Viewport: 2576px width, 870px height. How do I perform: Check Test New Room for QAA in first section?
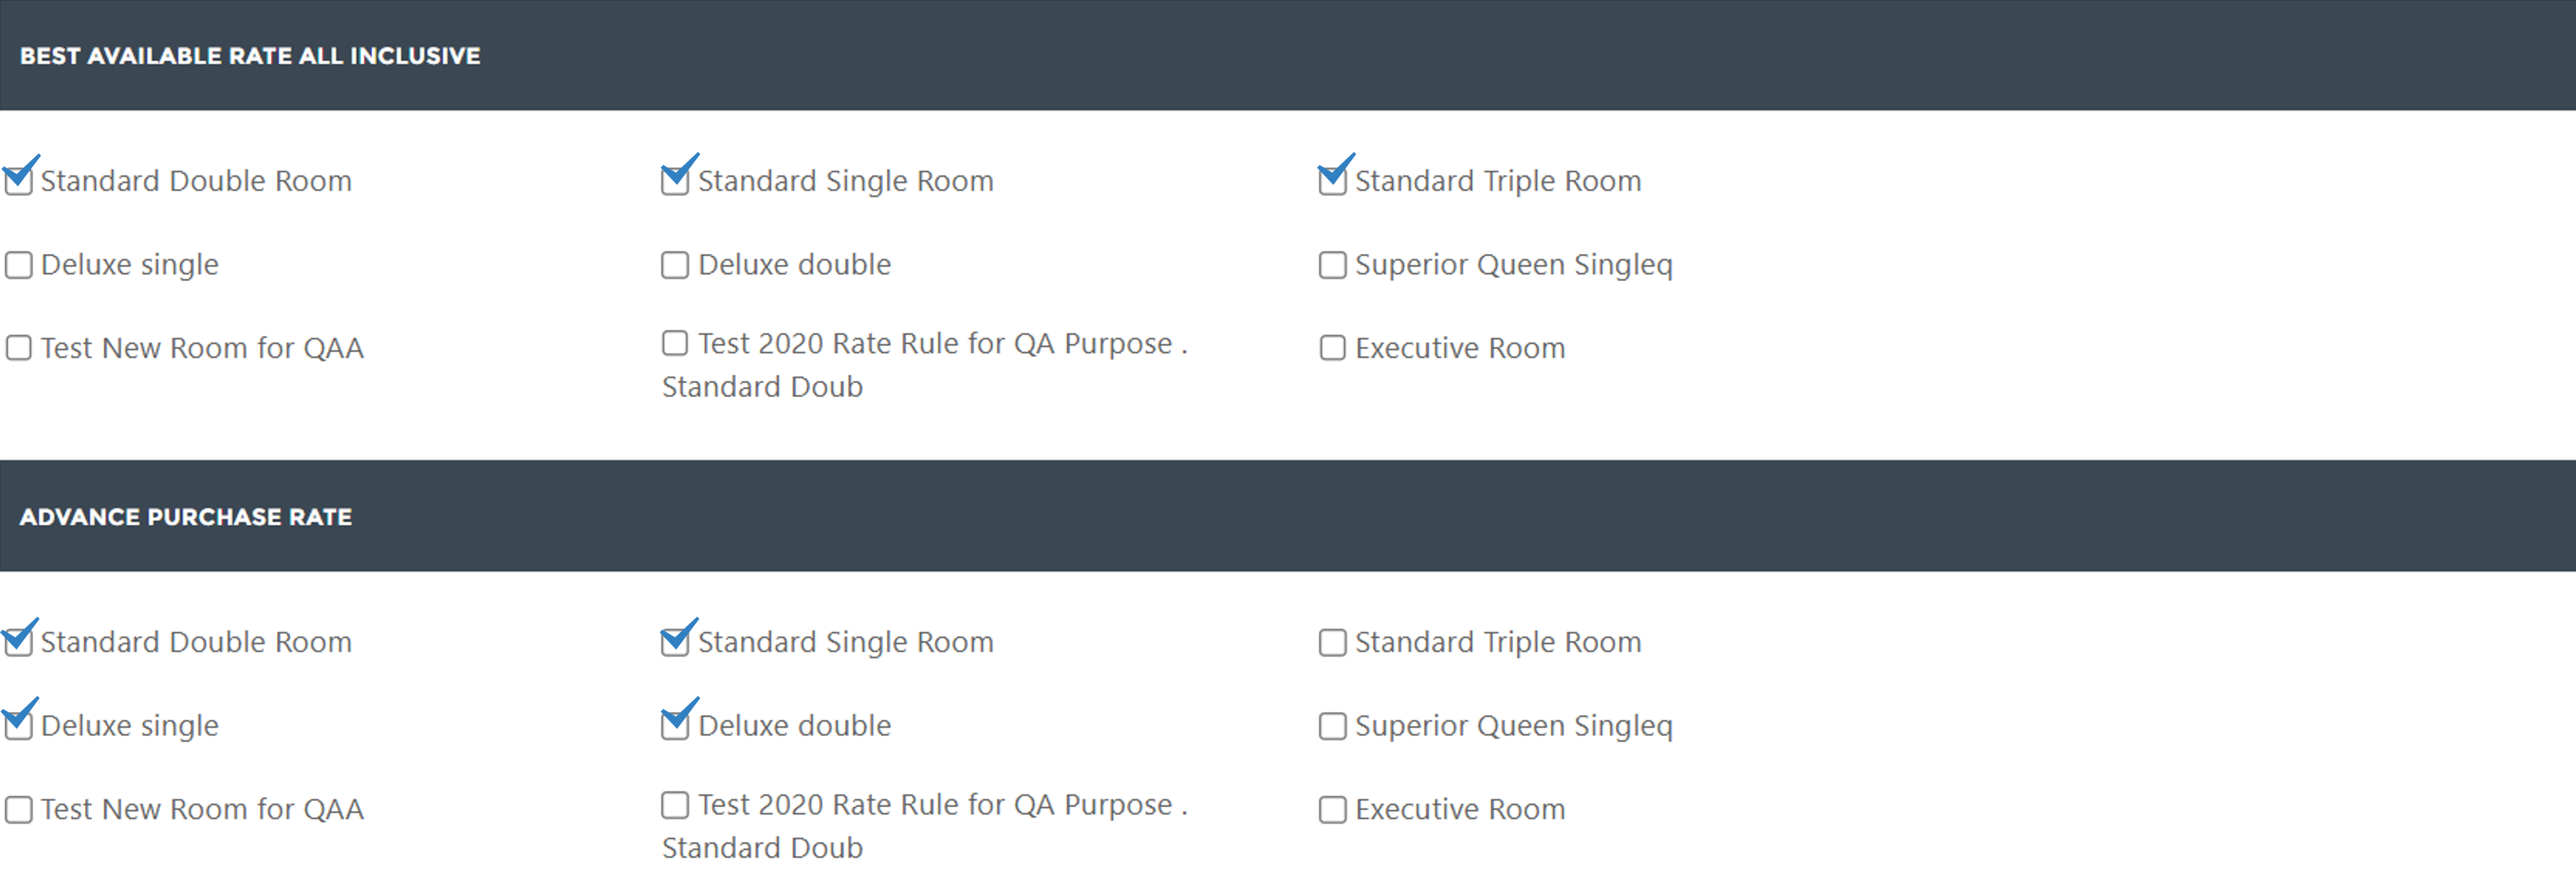point(18,348)
